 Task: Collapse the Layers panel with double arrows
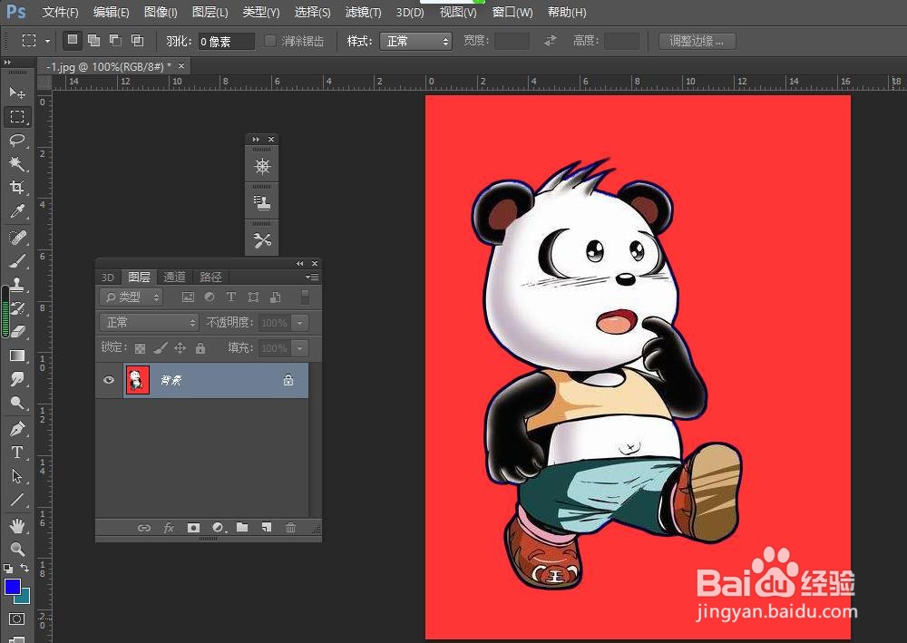pyautogui.click(x=299, y=264)
